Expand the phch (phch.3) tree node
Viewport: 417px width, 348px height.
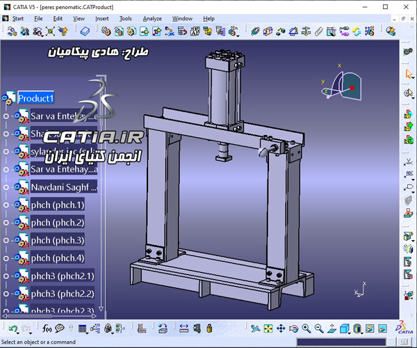(6, 240)
